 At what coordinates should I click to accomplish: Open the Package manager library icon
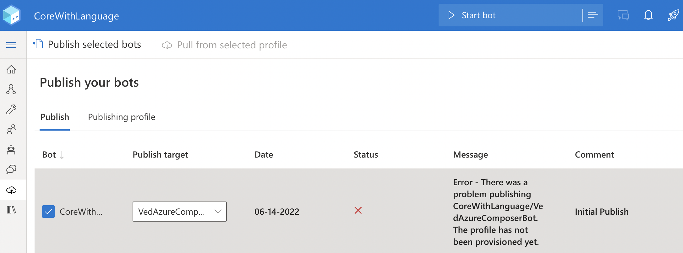(11, 210)
